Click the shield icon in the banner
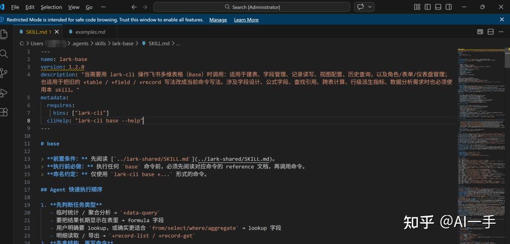 pos(2,19)
